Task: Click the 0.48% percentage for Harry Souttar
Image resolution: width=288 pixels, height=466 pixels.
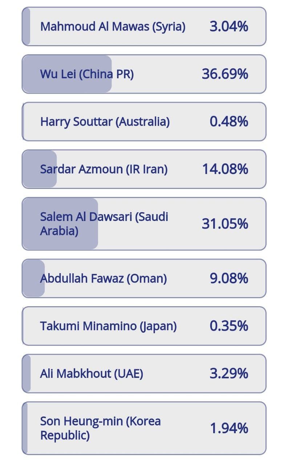Action: tap(229, 122)
